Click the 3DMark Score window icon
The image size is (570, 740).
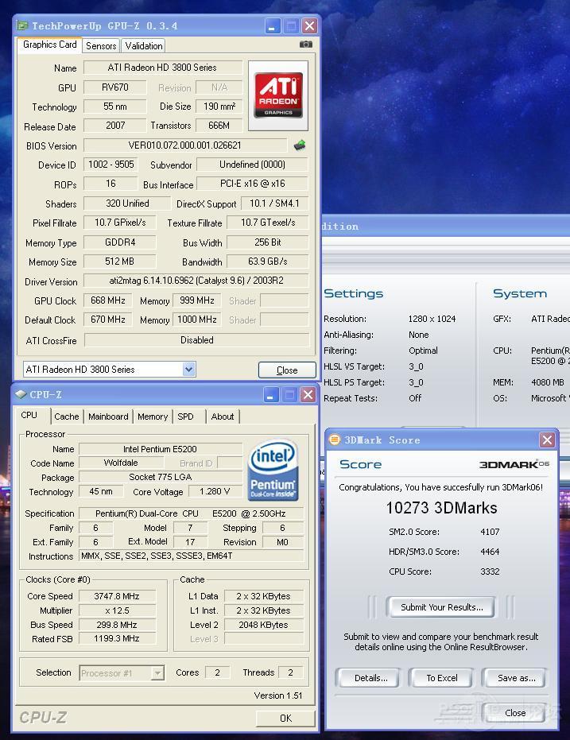tap(335, 440)
